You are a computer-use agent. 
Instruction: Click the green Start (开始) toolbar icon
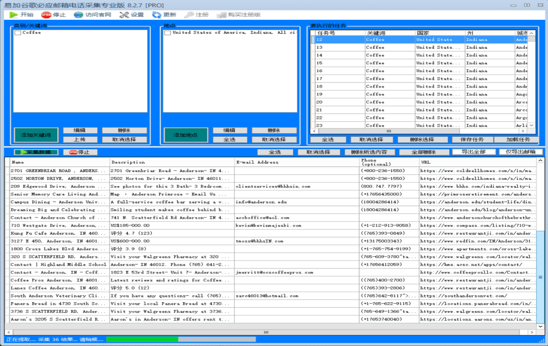coord(13,14)
